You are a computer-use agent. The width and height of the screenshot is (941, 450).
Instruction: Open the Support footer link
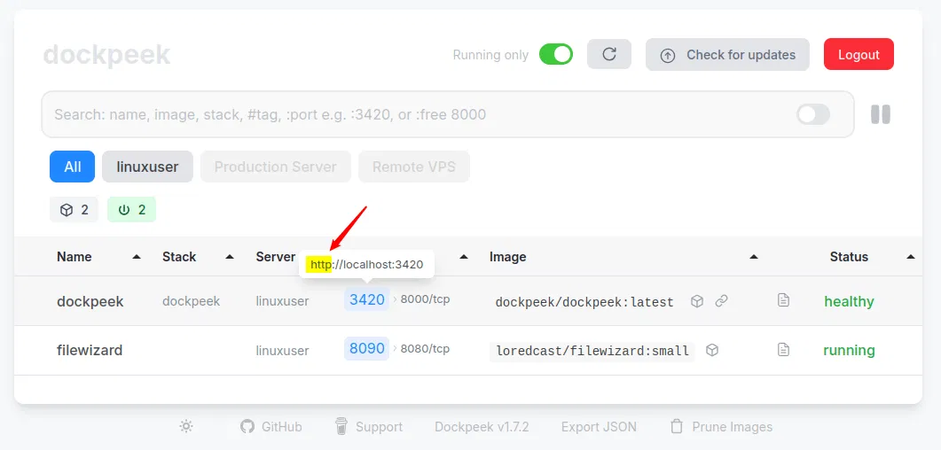click(x=368, y=427)
